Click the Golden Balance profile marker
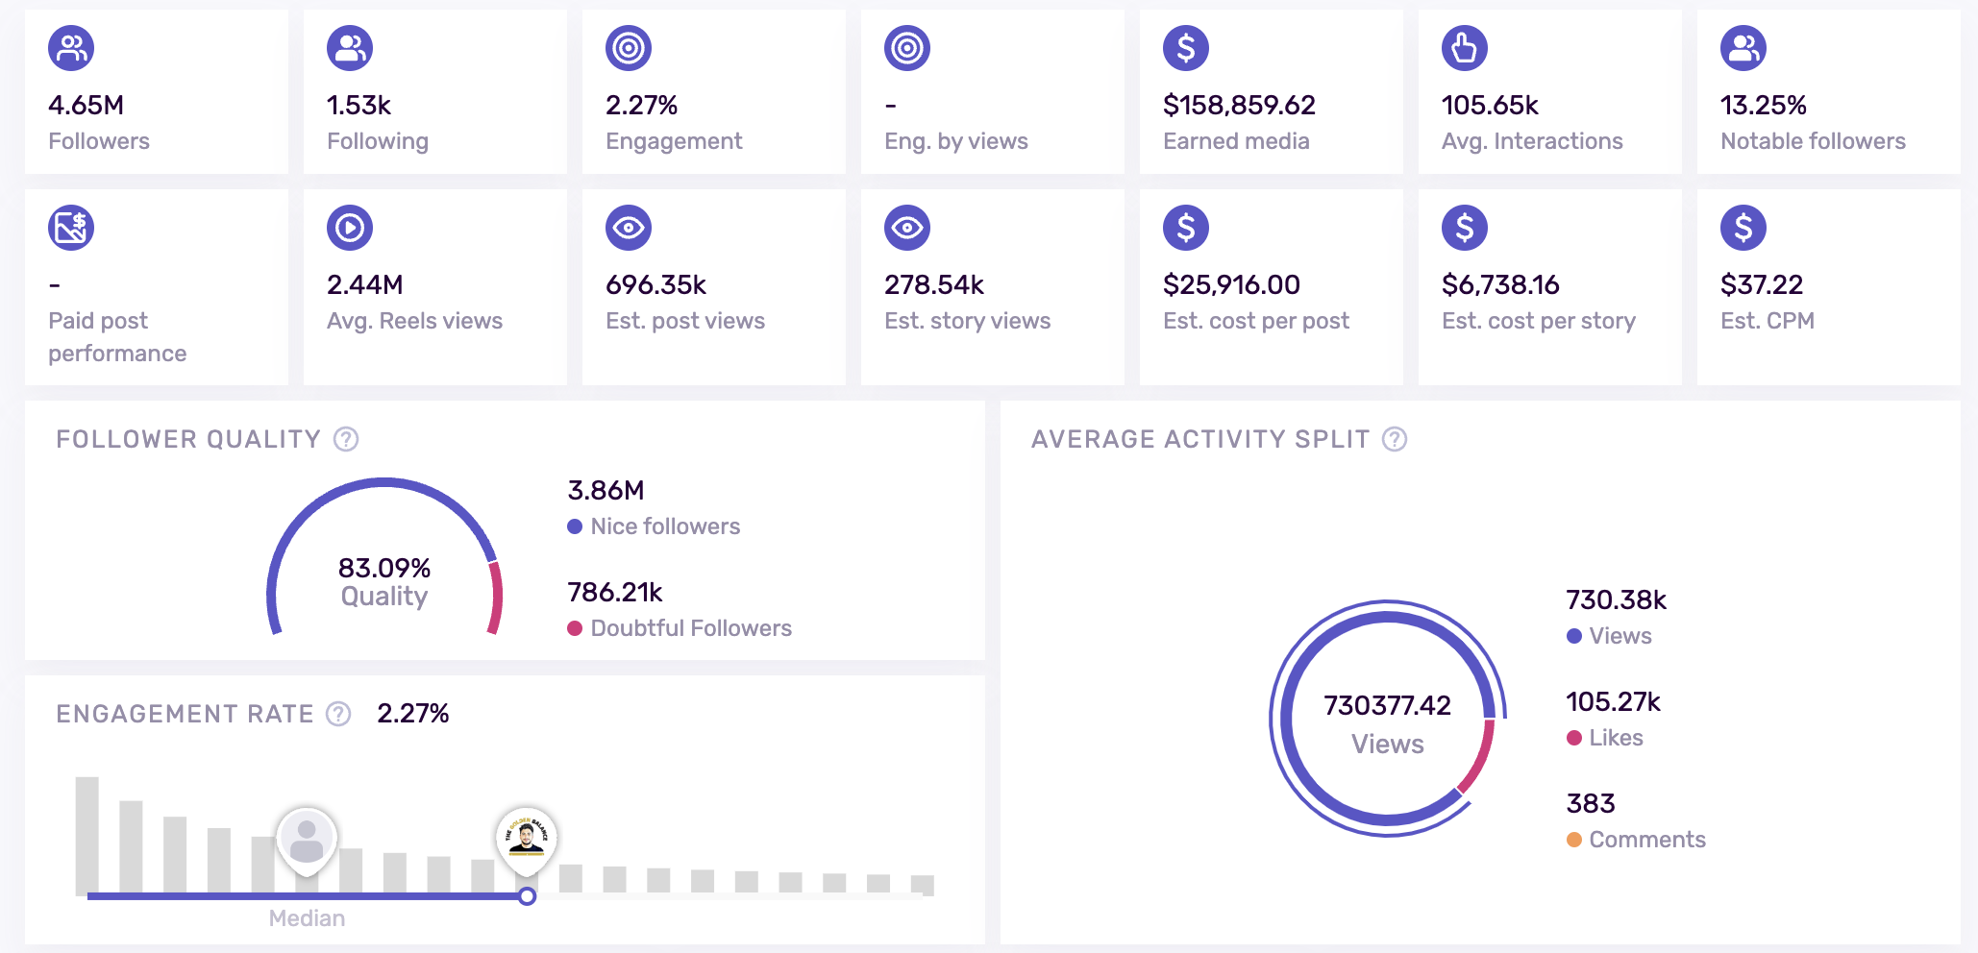This screenshot has height=953, width=1978. click(x=527, y=839)
